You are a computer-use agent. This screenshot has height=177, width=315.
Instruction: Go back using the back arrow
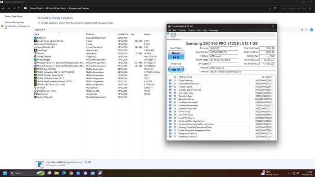click(x=4, y=8)
